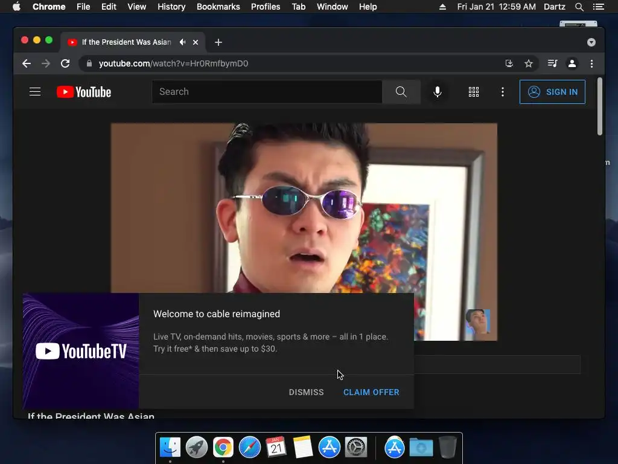Go to the YouTube home logo
The width and height of the screenshot is (618, 464).
(84, 92)
